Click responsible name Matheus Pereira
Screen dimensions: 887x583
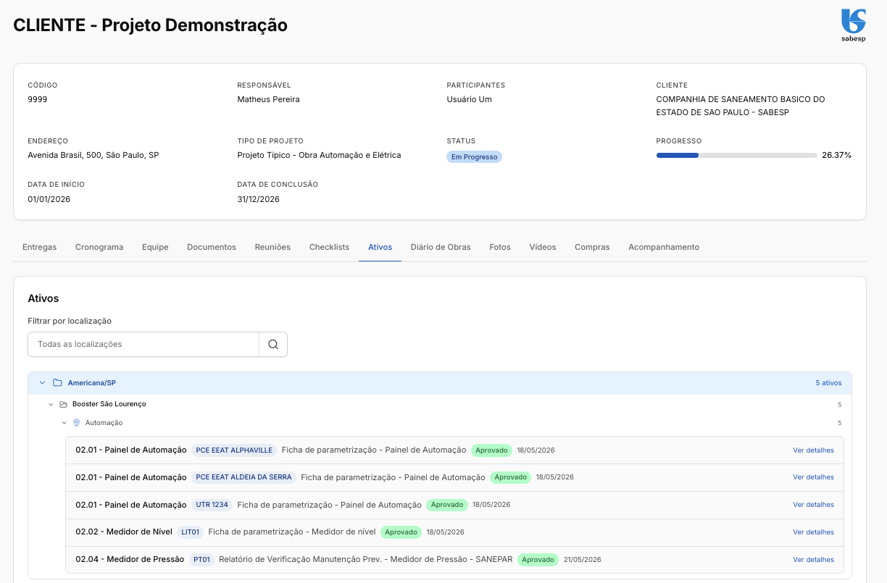point(268,99)
